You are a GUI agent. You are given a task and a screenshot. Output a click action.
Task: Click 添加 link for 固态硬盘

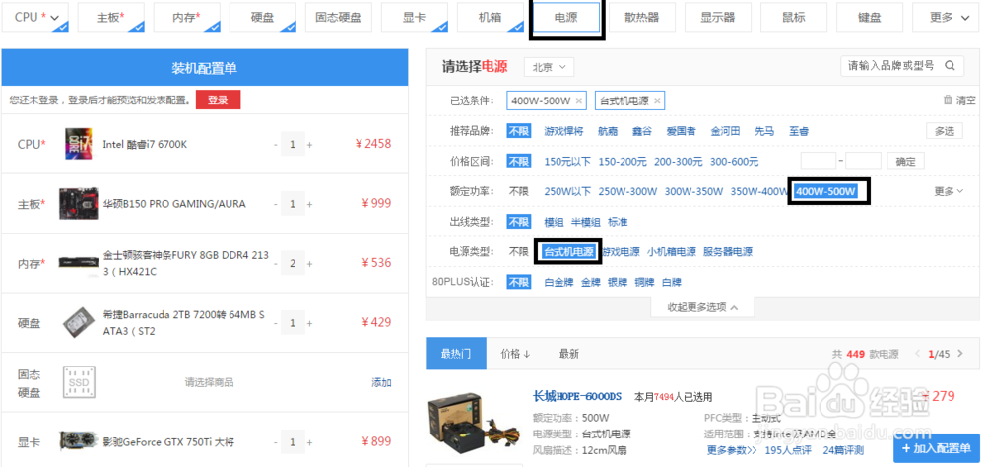tap(381, 382)
